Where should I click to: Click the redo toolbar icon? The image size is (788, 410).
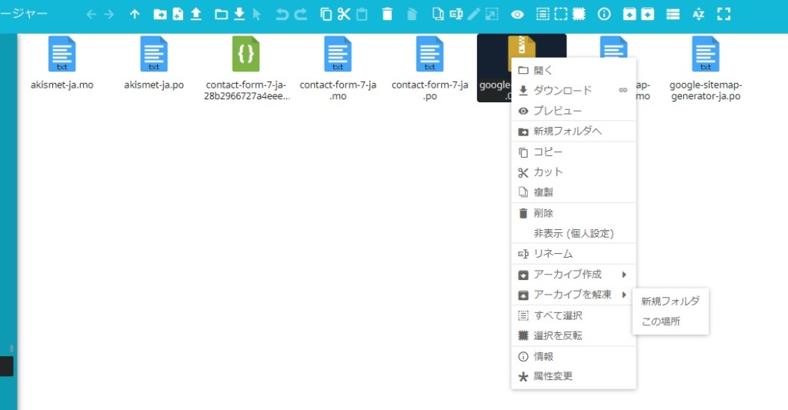301,15
